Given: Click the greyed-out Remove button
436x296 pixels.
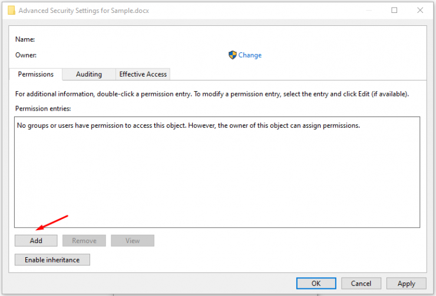Looking at the screenshot, I should tap(84, 241).
